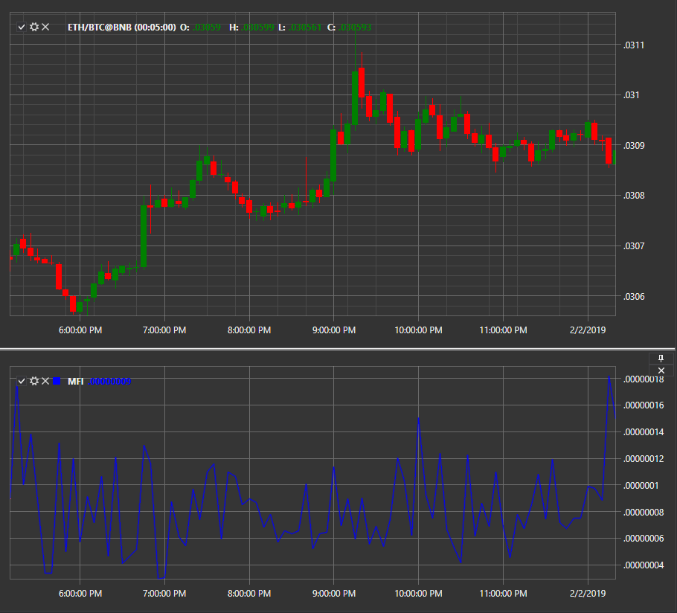Click the .0000001 MFI axis label
This screenshot has width=677, height=613.
(x=641, y=486)
